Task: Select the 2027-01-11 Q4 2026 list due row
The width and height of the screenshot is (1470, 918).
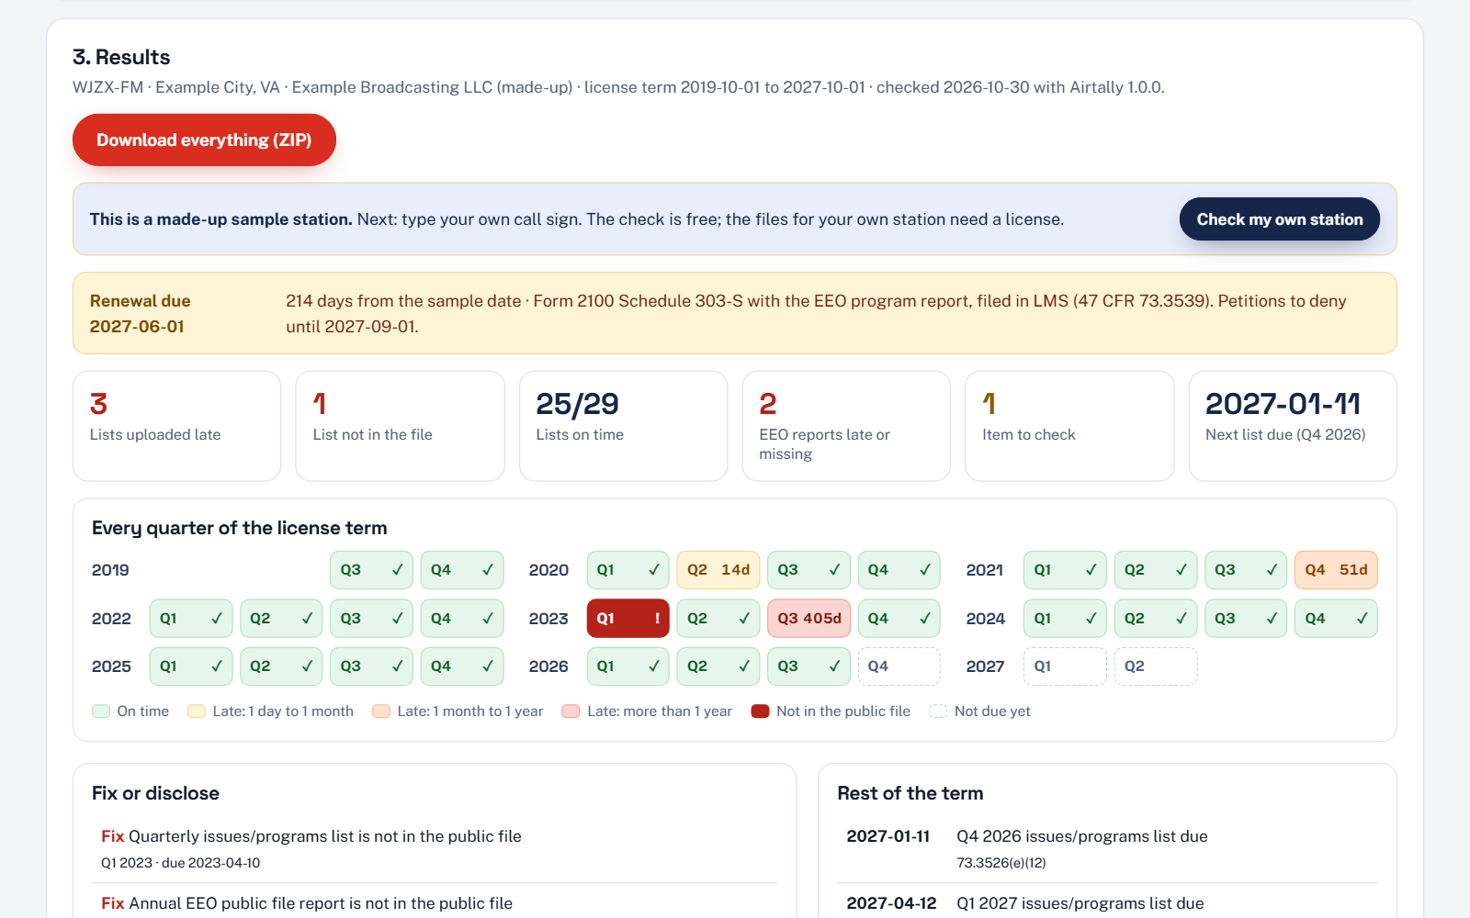Action: tap(1107, 849)
